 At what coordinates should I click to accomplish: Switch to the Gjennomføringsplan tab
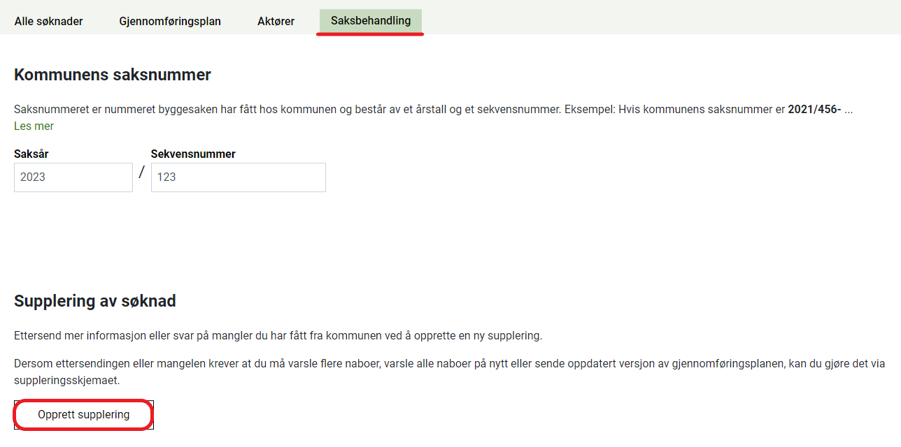[170, 21]
